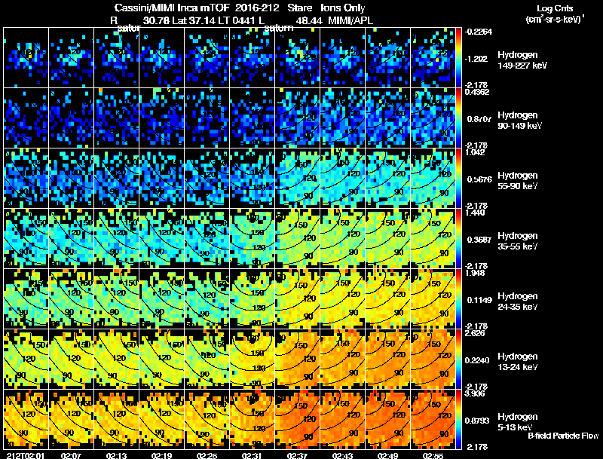603x459 pixels.
Task: Open the 149-227 keV image panel at 212T02:01
Action: [x=26, y=57]
